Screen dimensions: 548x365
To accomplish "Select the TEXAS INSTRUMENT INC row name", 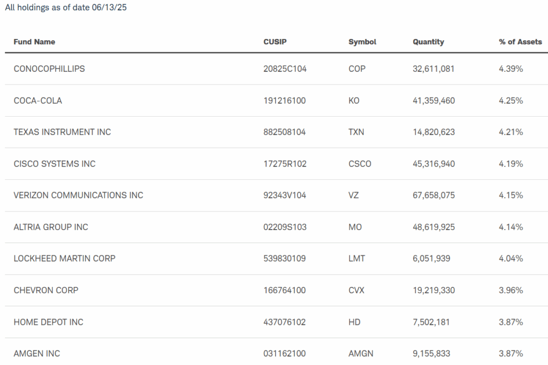I will coord(62,132).
